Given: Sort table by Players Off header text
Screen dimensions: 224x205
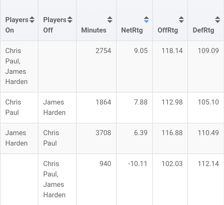Looking at the screenshot, I should tap(55, 25).
